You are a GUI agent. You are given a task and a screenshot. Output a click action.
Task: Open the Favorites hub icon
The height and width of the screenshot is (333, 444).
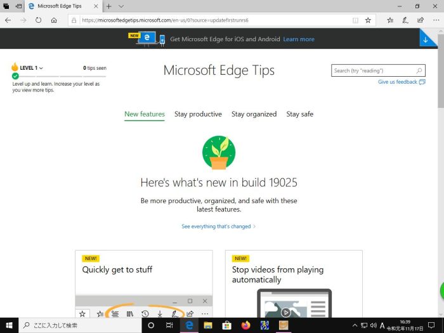390,20
